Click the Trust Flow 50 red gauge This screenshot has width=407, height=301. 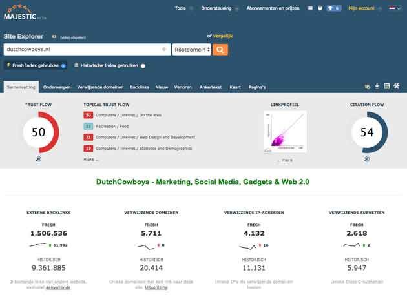tap(38, 132)
